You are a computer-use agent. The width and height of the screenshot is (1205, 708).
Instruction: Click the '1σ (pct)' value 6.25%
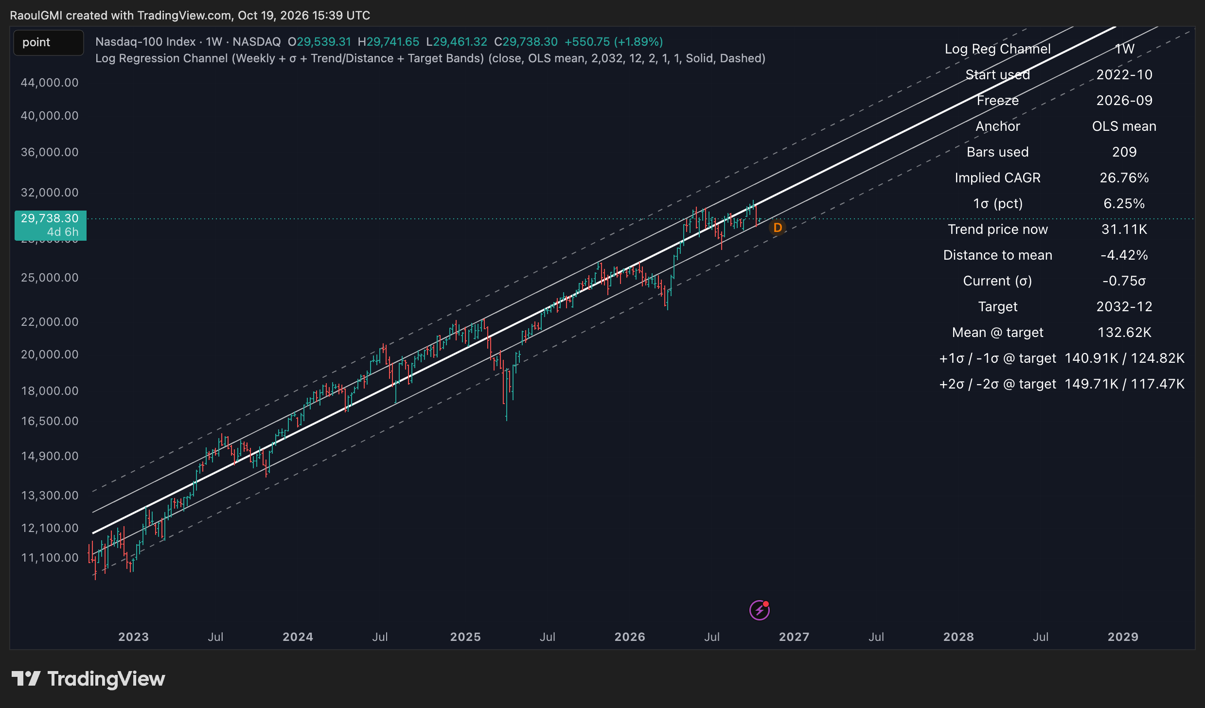point(1124,204)
